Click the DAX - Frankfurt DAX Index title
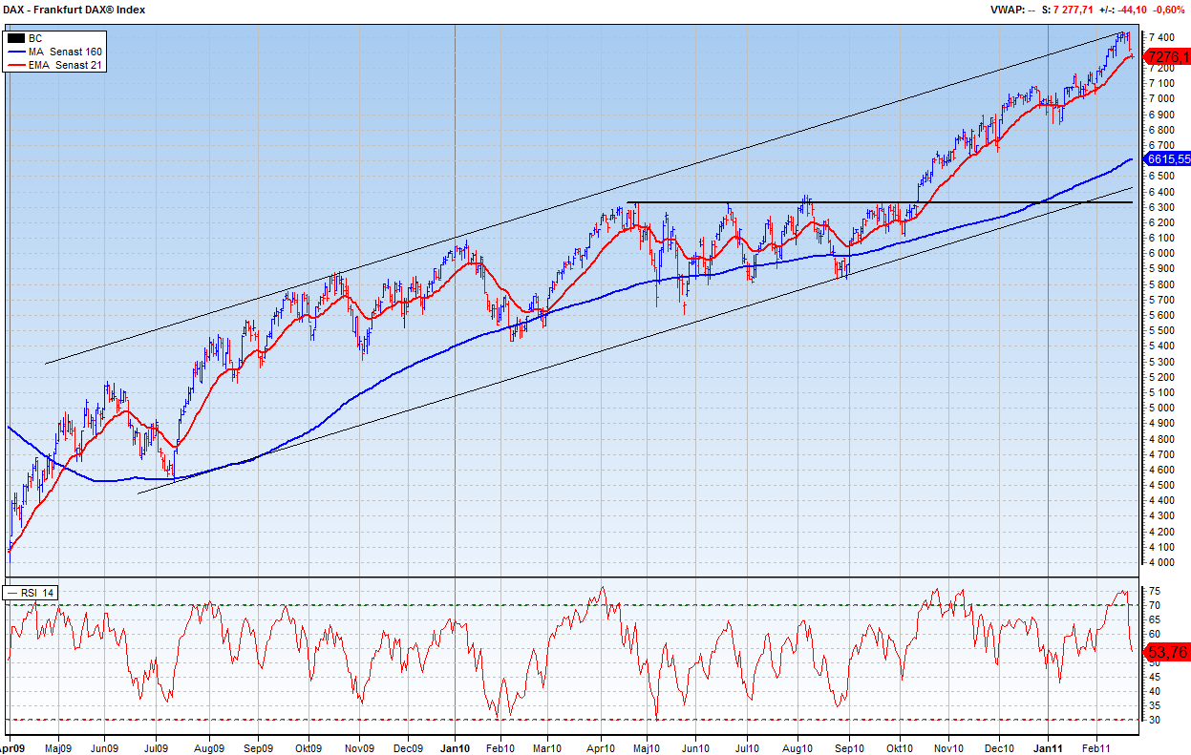1191x755 pixels. [x=74, y=10]
